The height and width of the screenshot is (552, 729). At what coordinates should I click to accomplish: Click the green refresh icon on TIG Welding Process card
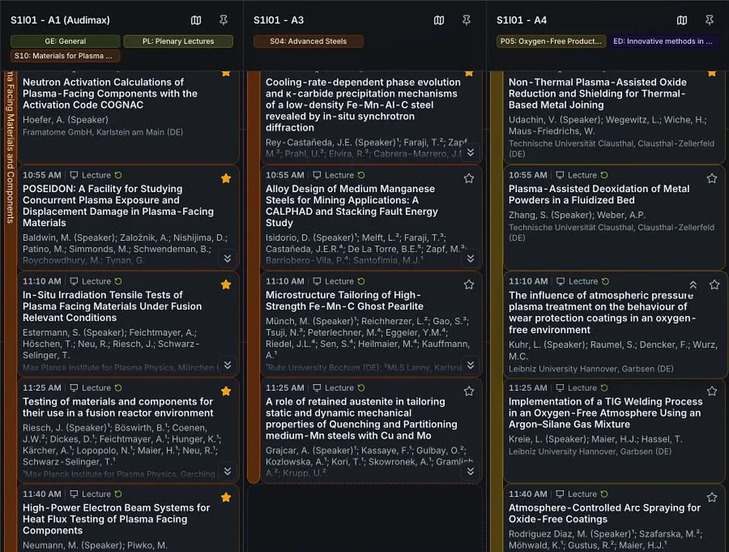click(x=604, y=388)
